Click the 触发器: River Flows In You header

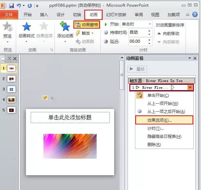(162, 81)
